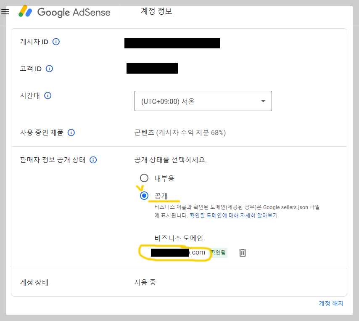The height and width of the screenshot is (321, 359).
Task: Click the 계정 정보 page title
Action: [x=156, y=11]
